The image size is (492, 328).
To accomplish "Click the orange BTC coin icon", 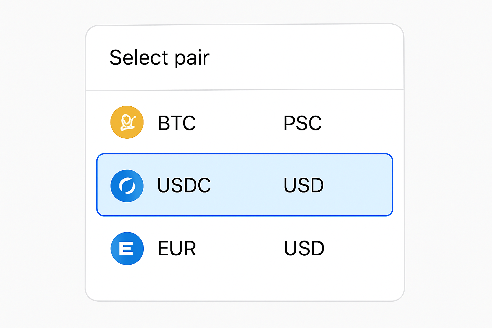I will pos(127,122).
